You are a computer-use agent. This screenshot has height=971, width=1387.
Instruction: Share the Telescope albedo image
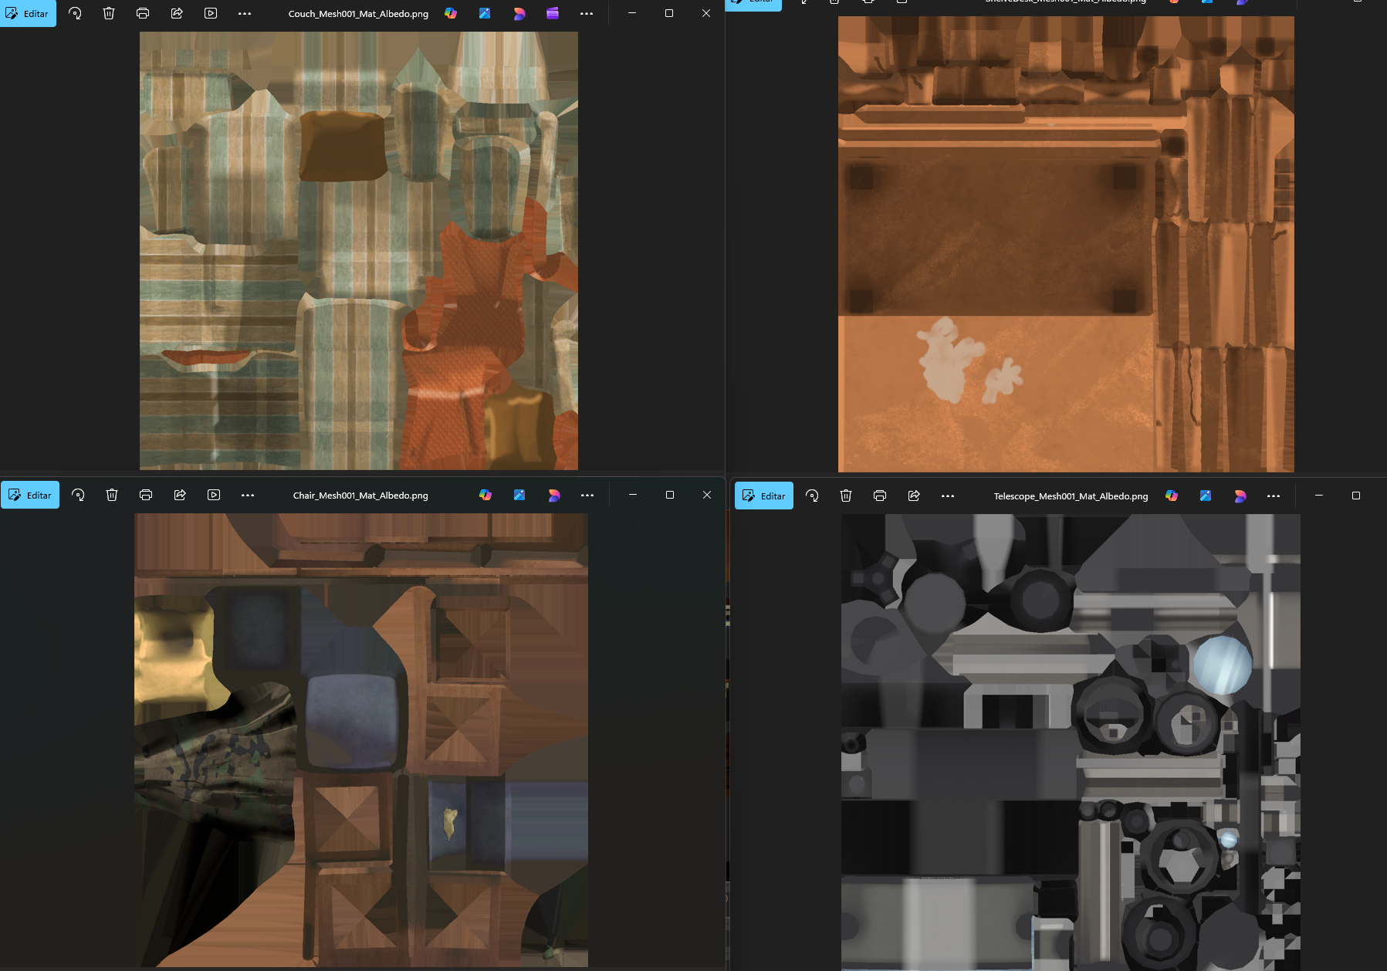tap(914, 496)
